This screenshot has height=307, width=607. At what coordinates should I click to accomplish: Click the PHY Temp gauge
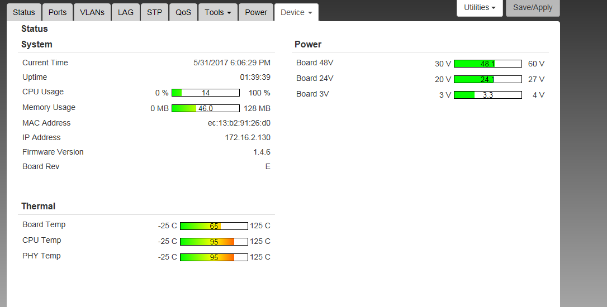click(x=214, y=257)
